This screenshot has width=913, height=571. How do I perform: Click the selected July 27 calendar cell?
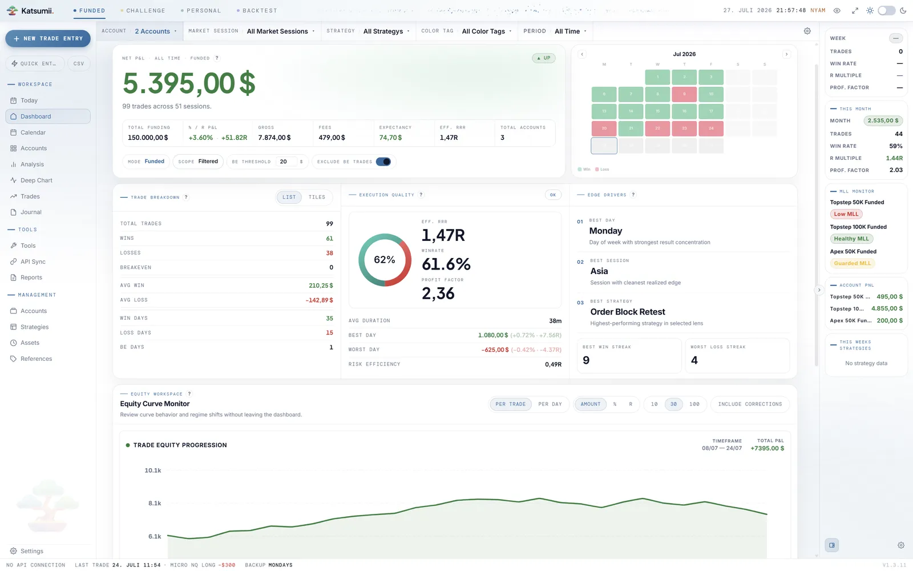pyautogui.click(x=604, y=146)
